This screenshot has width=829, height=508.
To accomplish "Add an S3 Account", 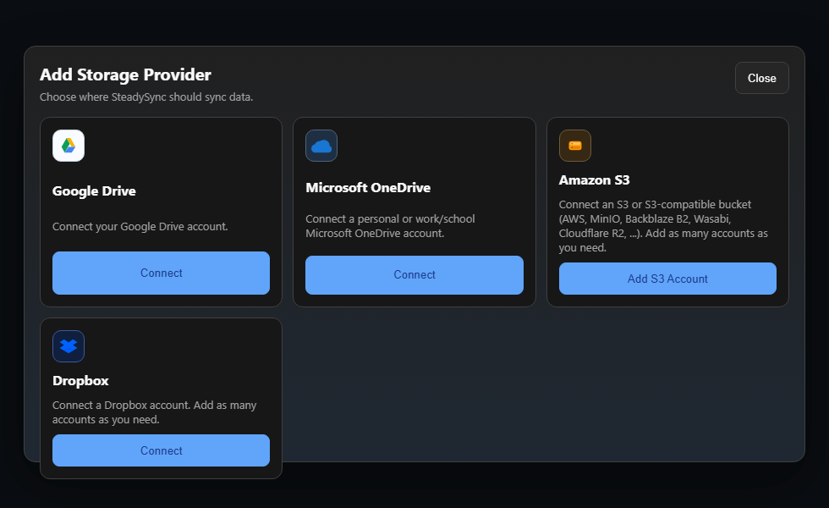I will (667, 279).
